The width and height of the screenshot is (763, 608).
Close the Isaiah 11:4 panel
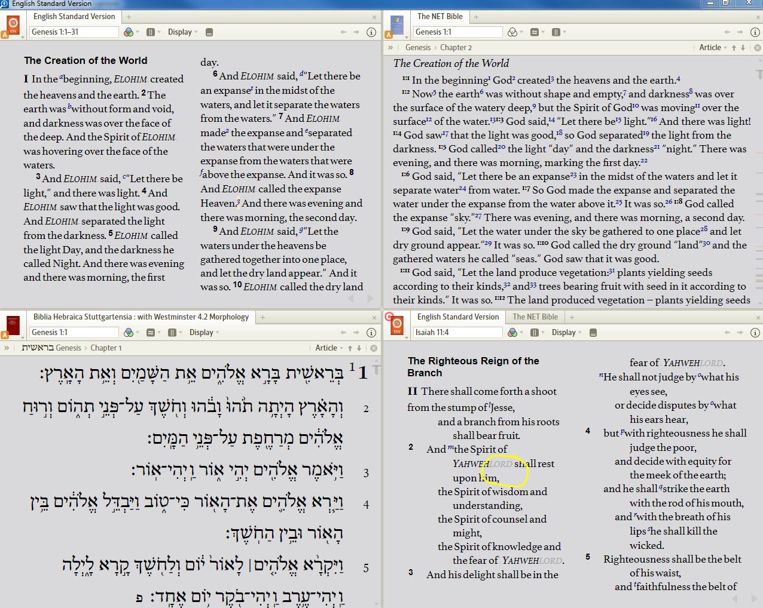click(x=758, y=318)
